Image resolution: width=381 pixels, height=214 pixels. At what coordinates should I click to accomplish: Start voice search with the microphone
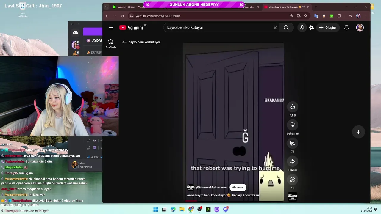[302, 28]
